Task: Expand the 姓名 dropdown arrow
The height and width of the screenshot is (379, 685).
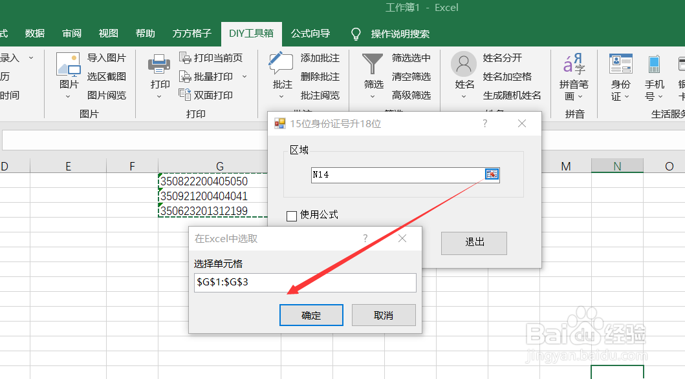Action: pyautogui.click(x=464, y=96)
